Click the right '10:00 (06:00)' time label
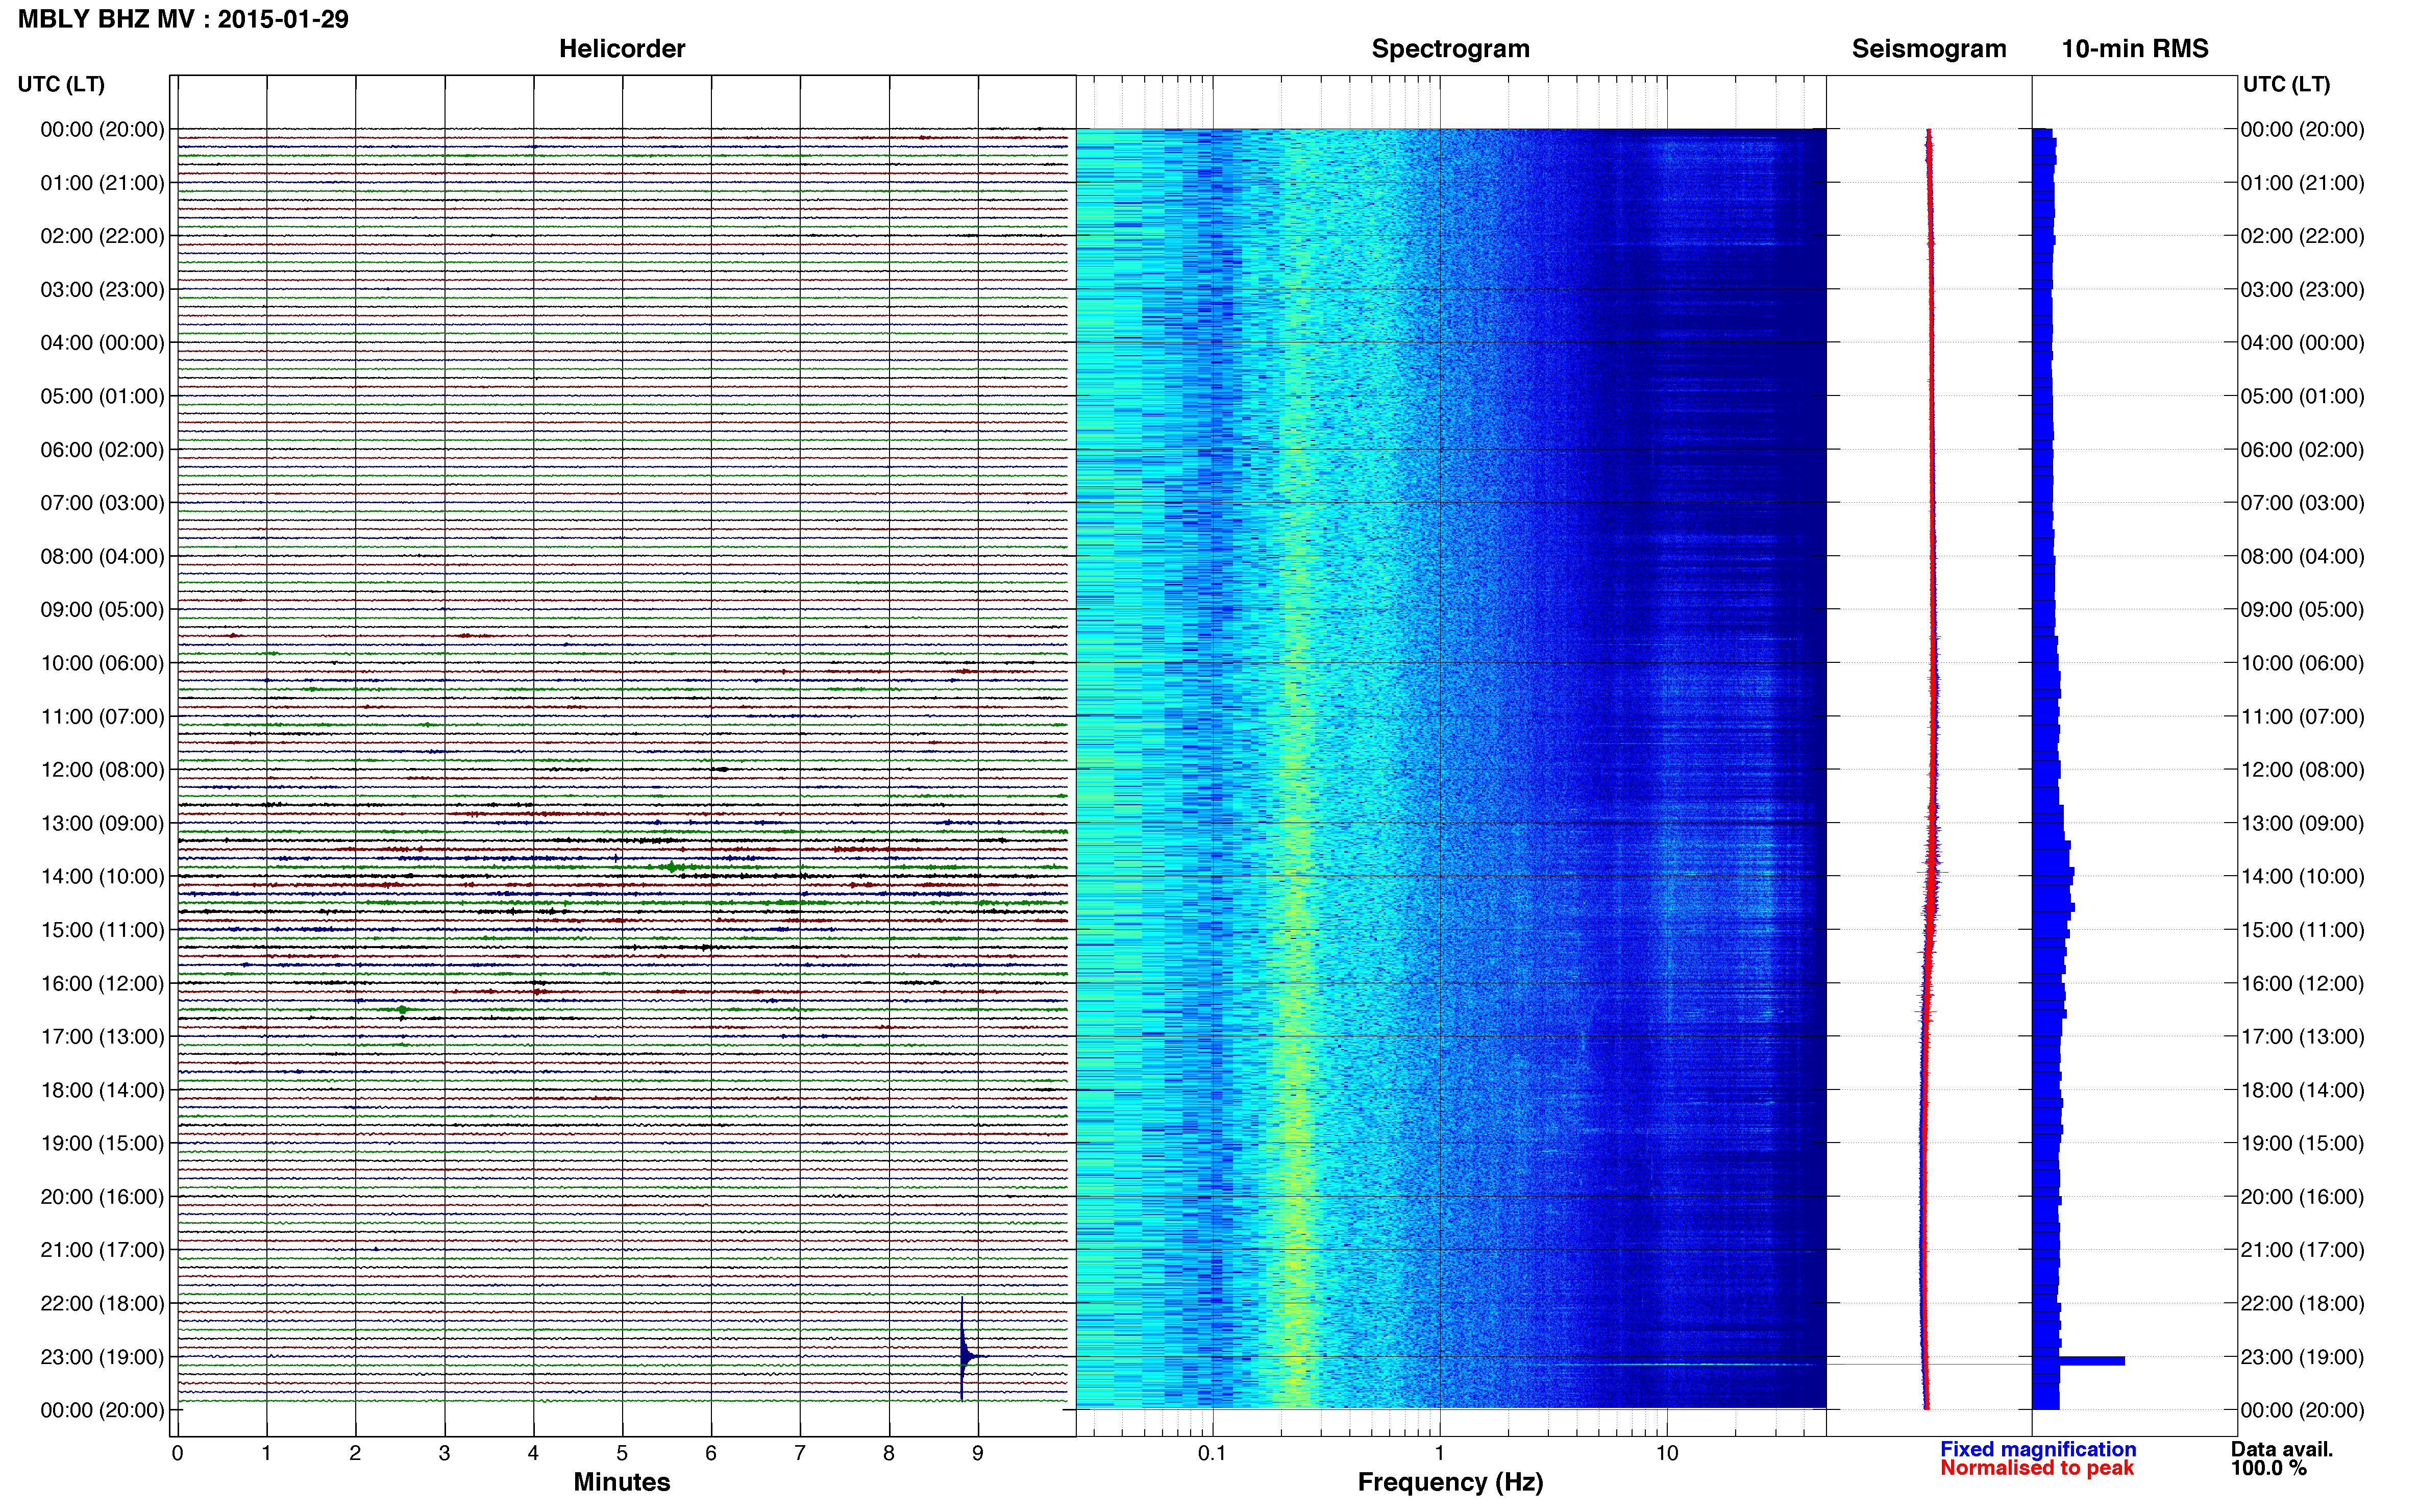The image size is (2419, 1512). click(x=2302, y=663)
